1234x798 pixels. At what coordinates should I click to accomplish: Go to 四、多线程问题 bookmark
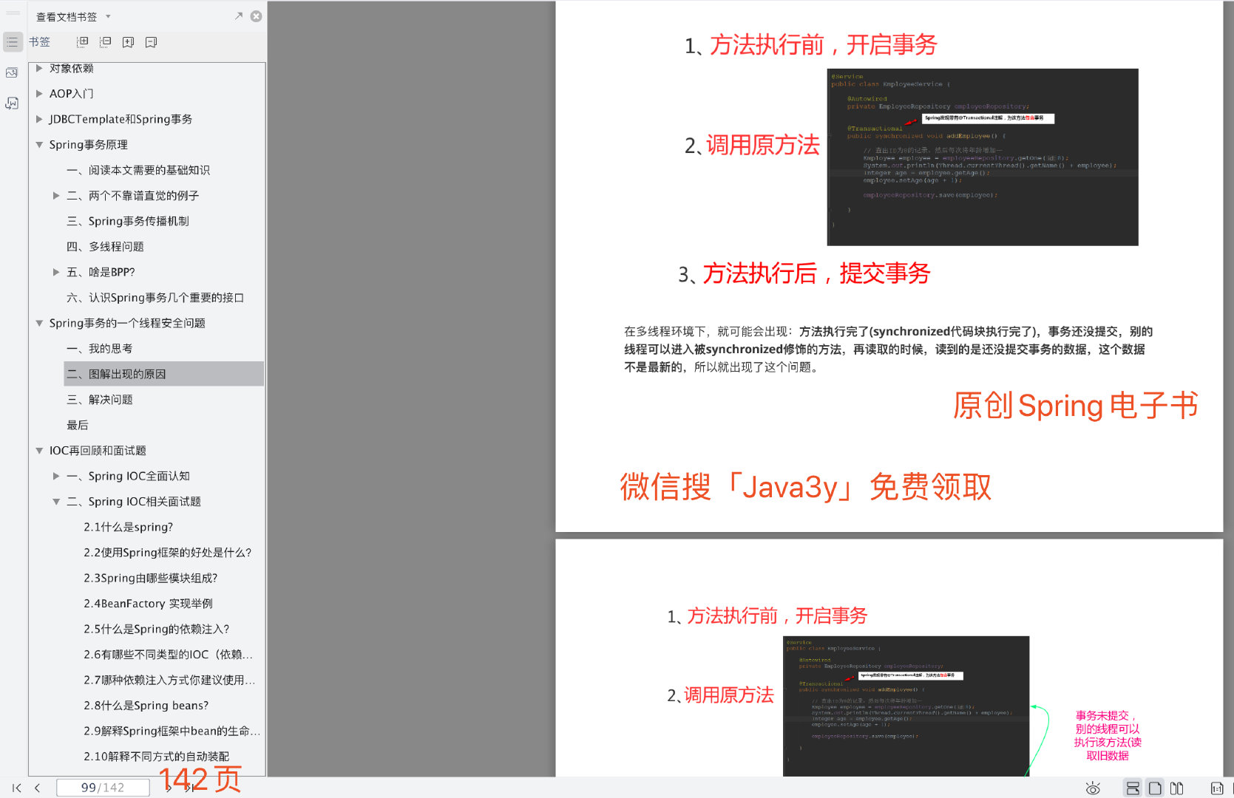[x=105, y=247]
